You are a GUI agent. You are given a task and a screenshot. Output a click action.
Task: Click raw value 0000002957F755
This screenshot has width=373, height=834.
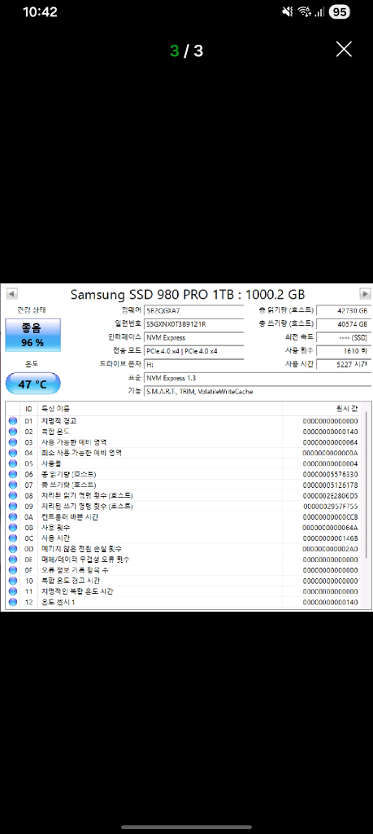[x=330, y=507]
